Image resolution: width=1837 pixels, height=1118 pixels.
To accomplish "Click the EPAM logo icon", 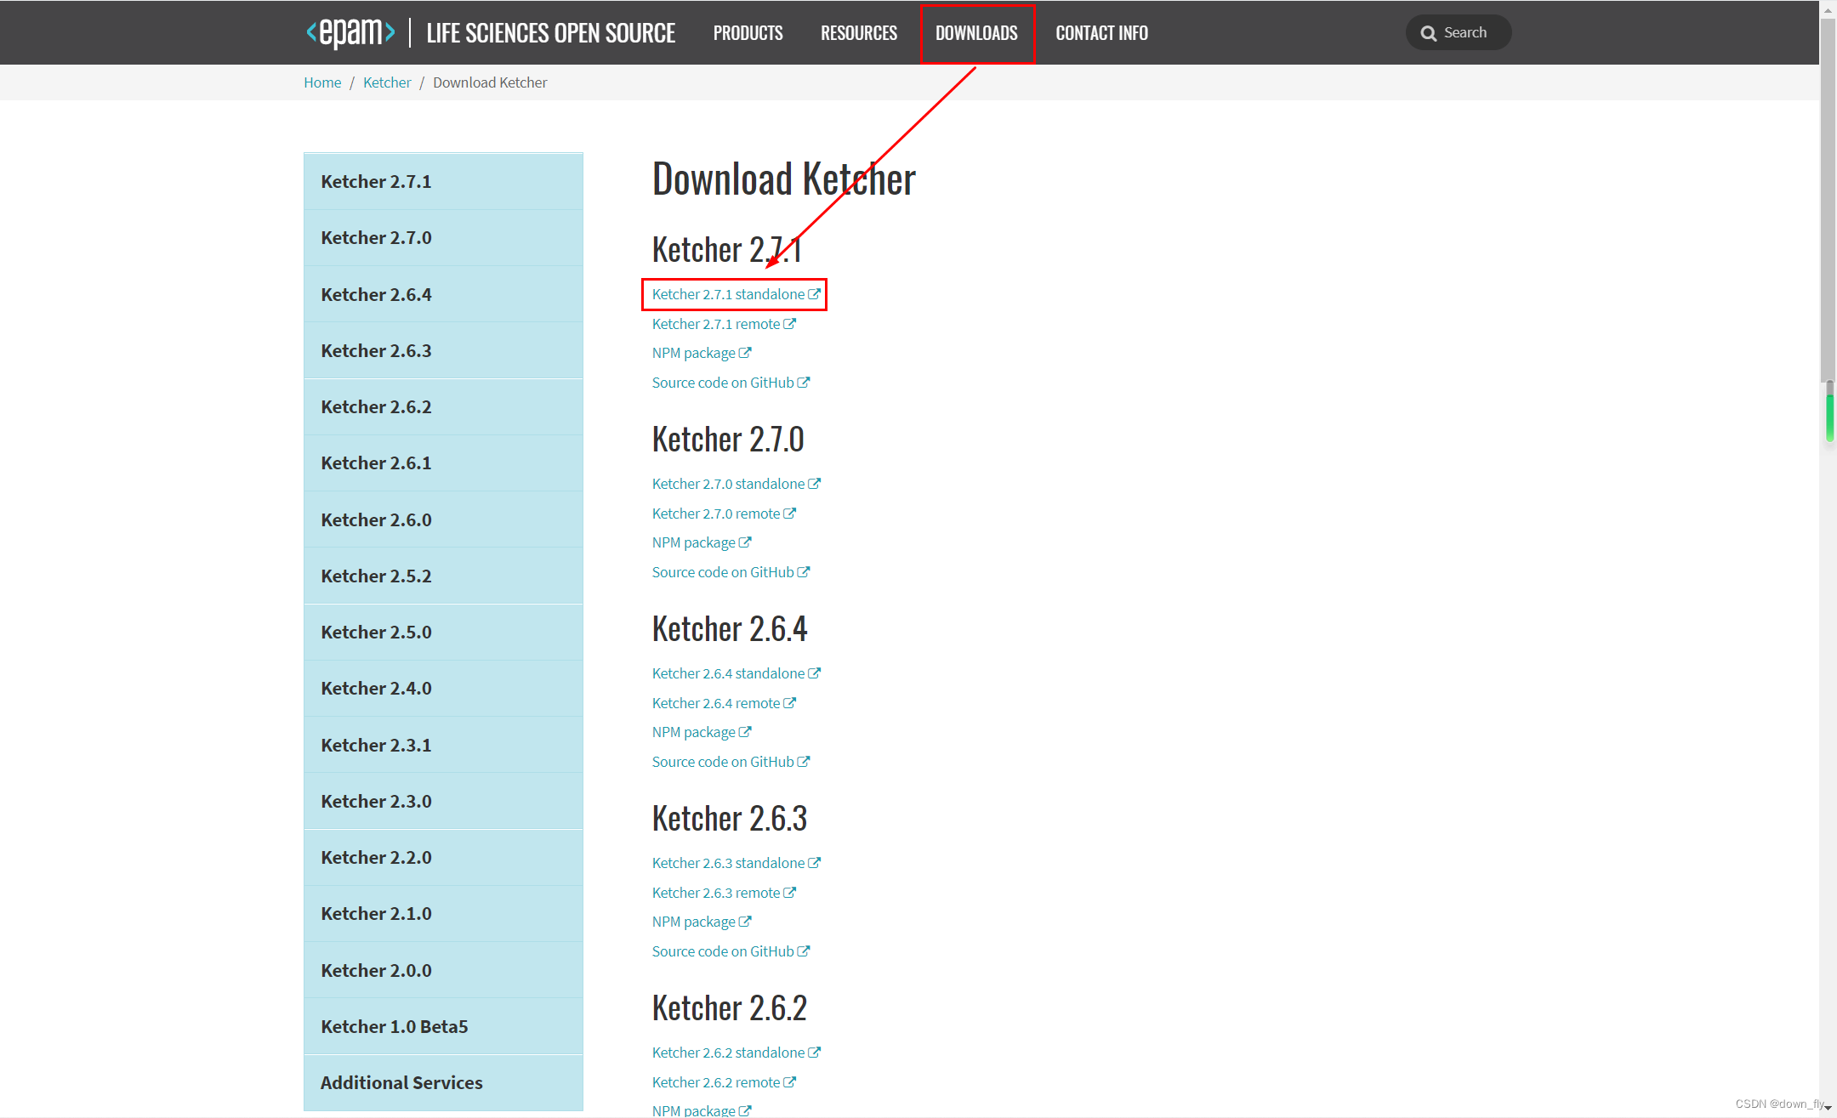I will [x=350, y=32].
